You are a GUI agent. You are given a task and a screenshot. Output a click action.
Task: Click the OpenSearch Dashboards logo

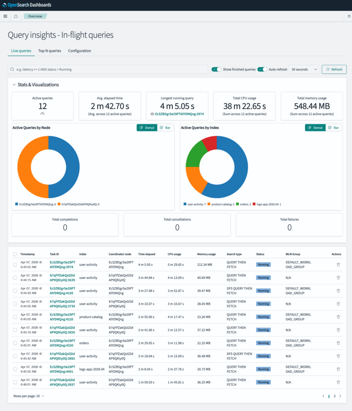click(27, 5)
